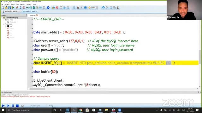Open the File menu
This screenshot has height=113, width=202.
click(x=2, y=4)
